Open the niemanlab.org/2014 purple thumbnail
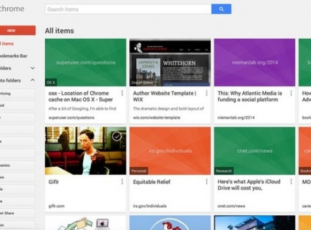Screen dimensions: 311x230 pos(255,62)
